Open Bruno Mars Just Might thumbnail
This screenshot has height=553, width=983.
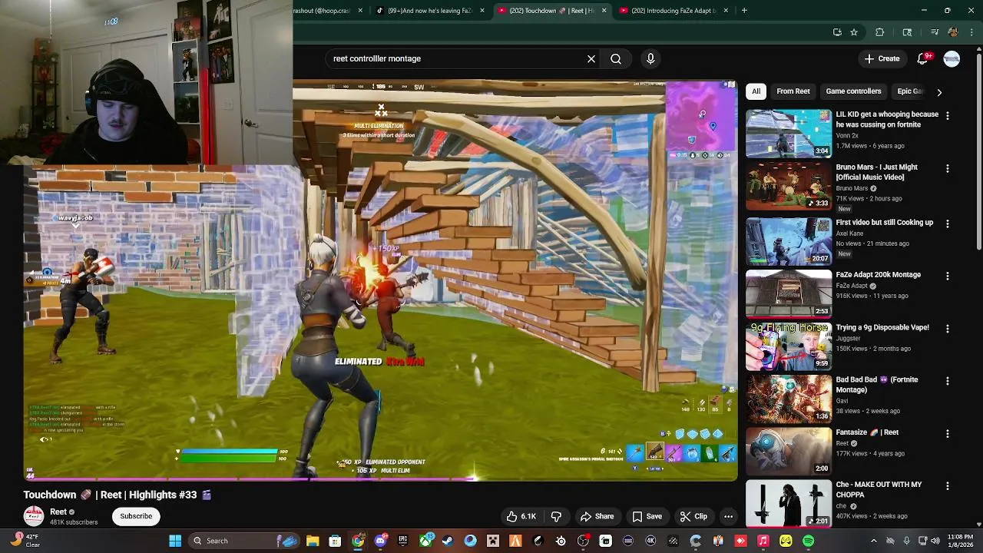tap(789, 185)
